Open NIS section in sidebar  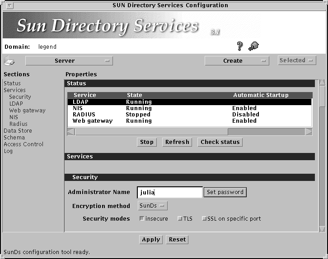pyautogui.click(x=14, y=117)
